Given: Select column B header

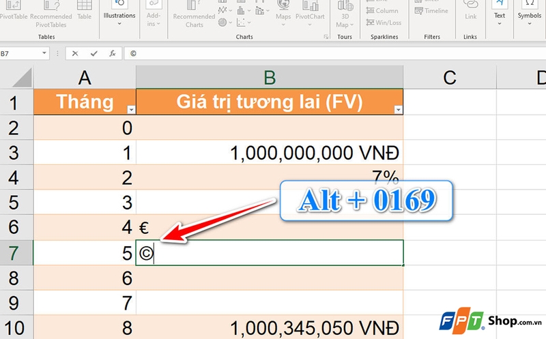Looking at the screenshot, I should pos(270,77).
